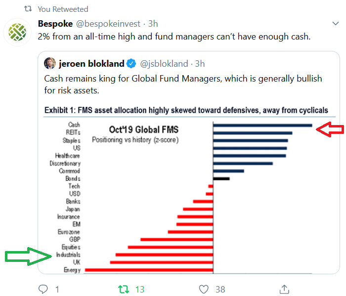
Task: Open the Bespoke tweet's 3h timestamp
Action: [x=153, y=24]
